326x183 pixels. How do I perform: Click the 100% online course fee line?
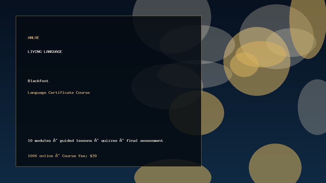pyautogui.click(x=62, y=156)
